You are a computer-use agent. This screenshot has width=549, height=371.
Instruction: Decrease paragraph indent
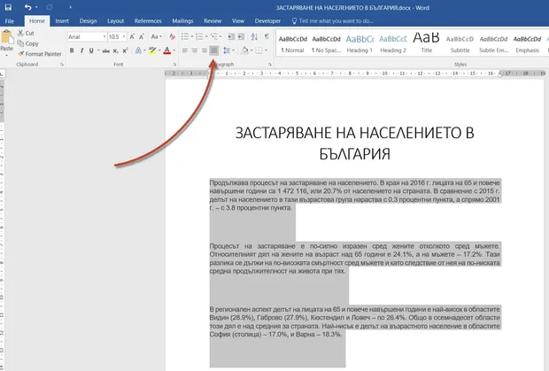click(x=231, y=36)
